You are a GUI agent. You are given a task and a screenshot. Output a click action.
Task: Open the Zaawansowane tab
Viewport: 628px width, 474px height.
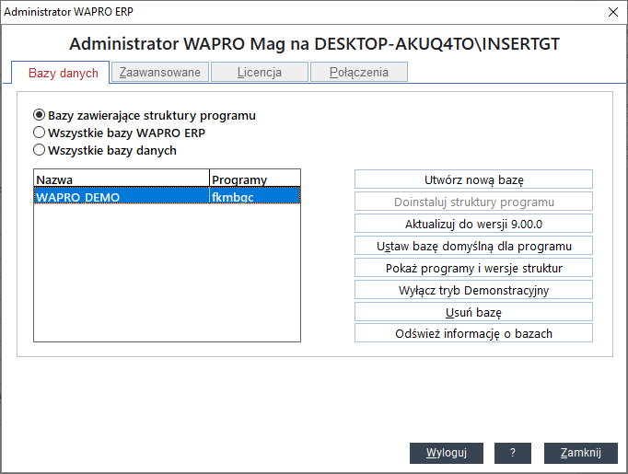[x=160, y=72]
